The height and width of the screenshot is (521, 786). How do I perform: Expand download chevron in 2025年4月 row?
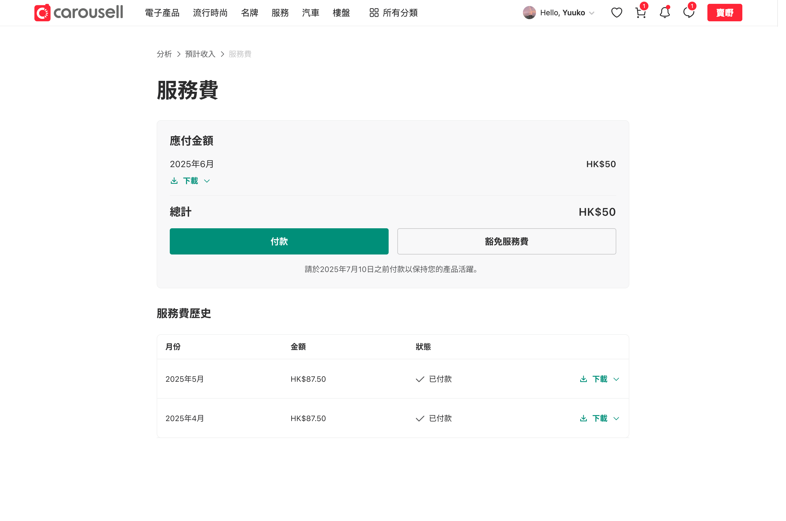pyautogui.click(x=616, y=418)
